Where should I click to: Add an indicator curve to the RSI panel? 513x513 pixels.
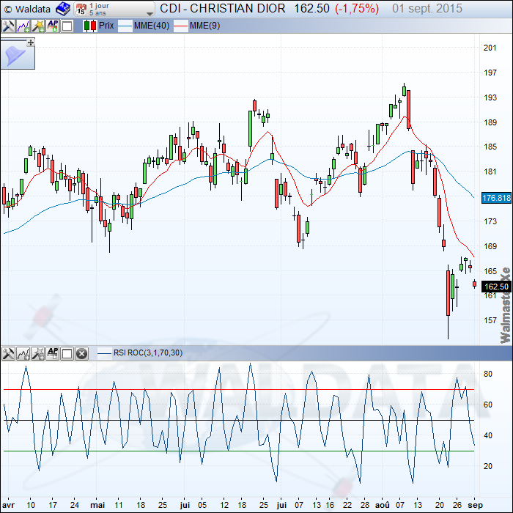coord(23,354)
